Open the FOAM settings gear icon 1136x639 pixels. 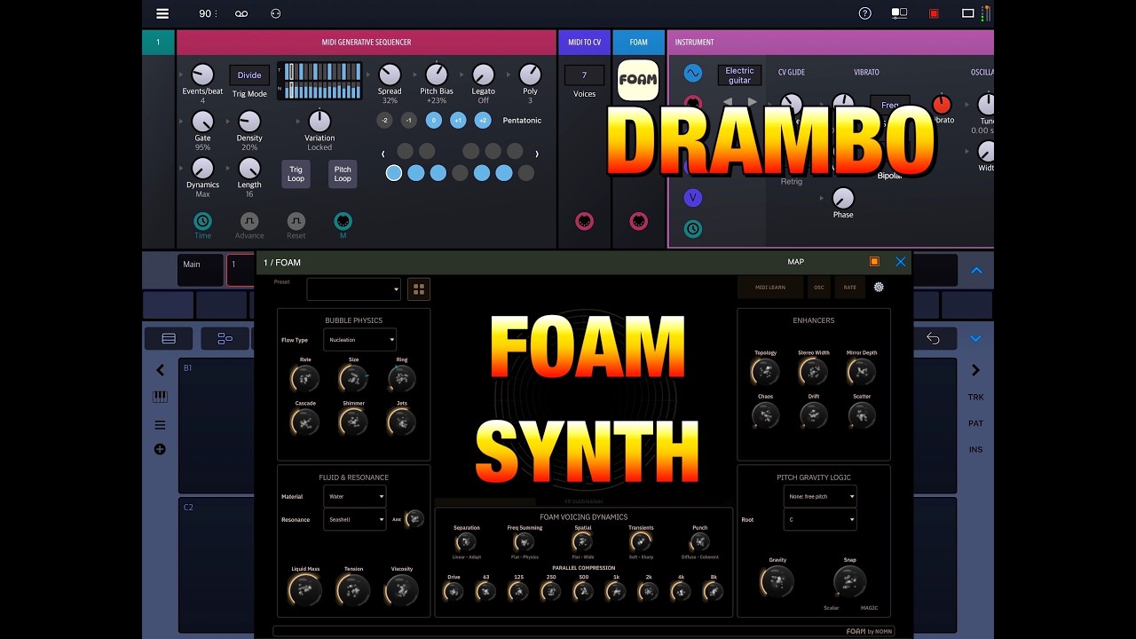click(879, 287)
